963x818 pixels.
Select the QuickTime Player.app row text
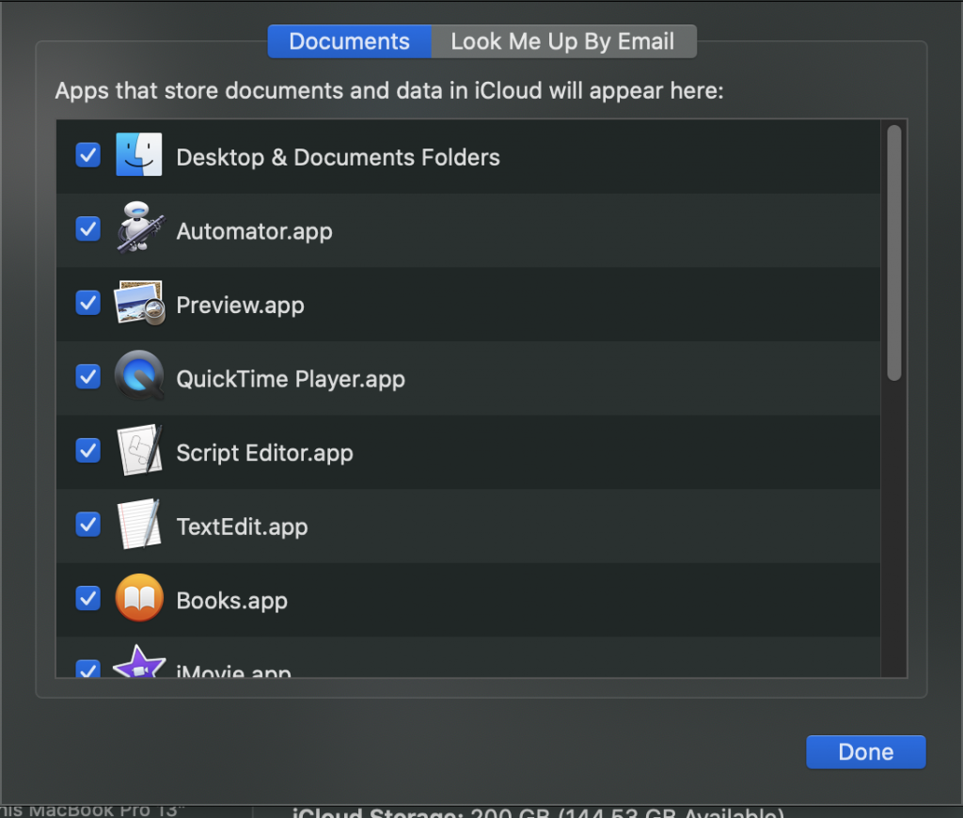[291, 379]
